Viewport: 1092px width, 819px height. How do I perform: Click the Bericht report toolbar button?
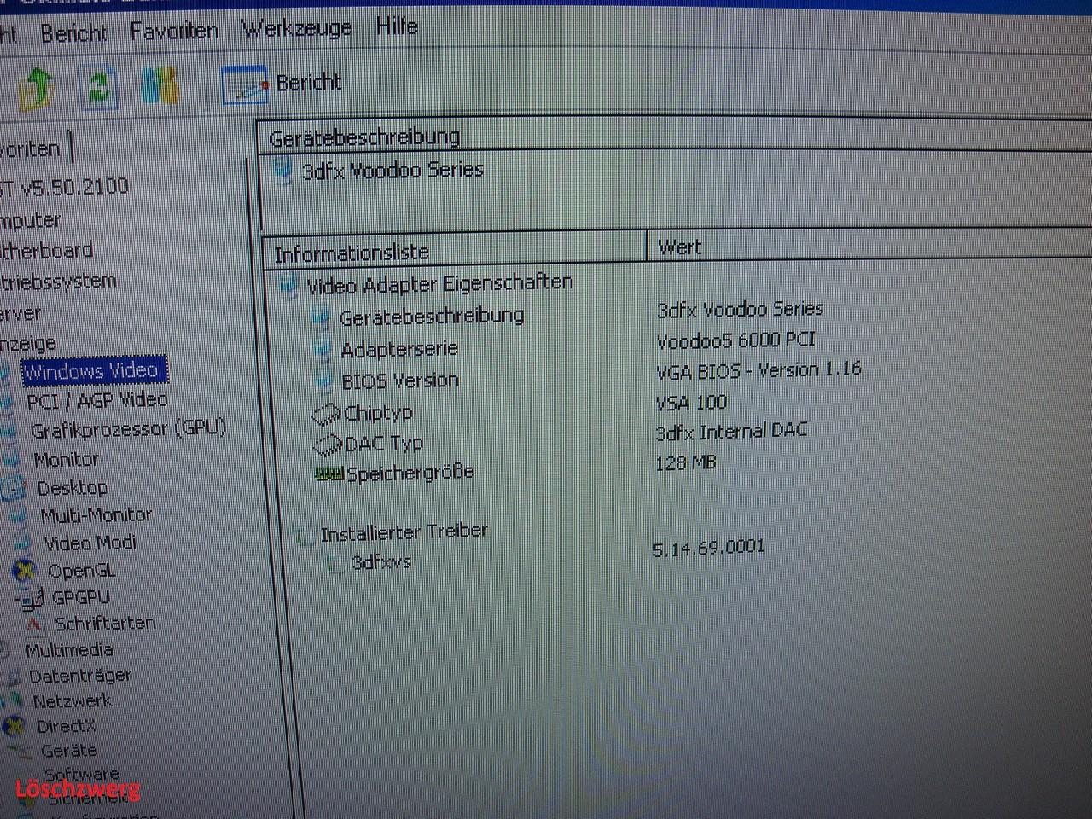[282, 84]
